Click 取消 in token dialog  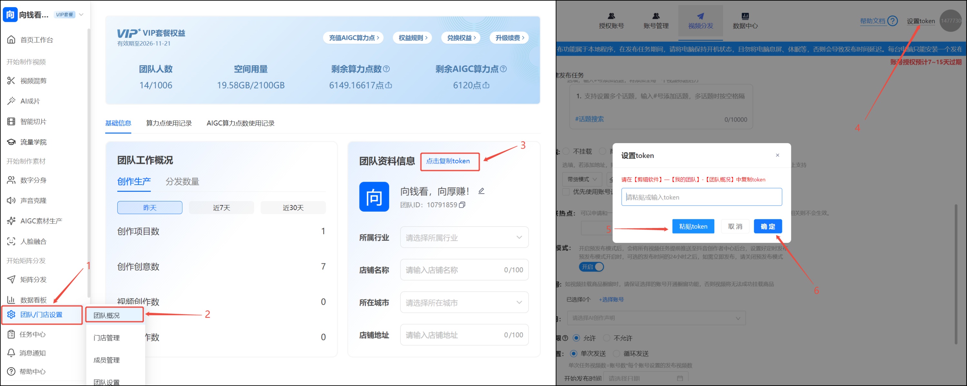[x=735, y=226]
